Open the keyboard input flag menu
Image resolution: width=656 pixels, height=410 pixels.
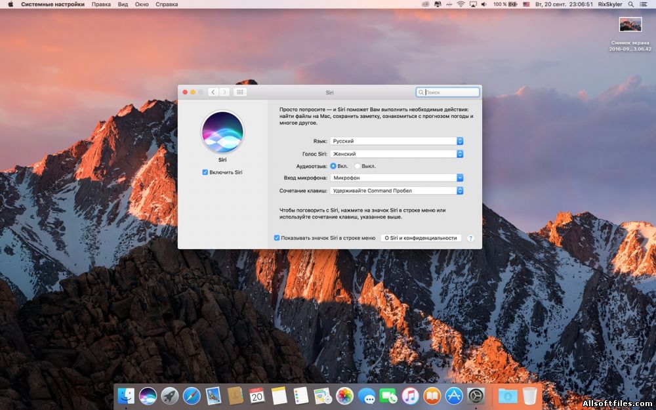click(526, 4)
